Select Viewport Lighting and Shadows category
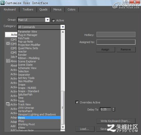141x135 pixels. pos(39,114)
